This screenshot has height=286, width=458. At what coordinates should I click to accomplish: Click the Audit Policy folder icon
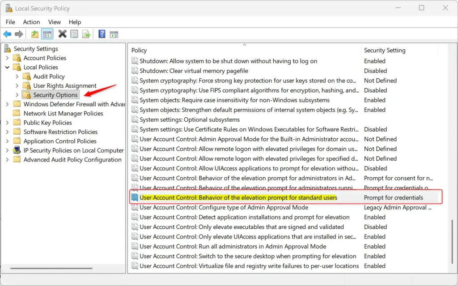coord(27,77)
